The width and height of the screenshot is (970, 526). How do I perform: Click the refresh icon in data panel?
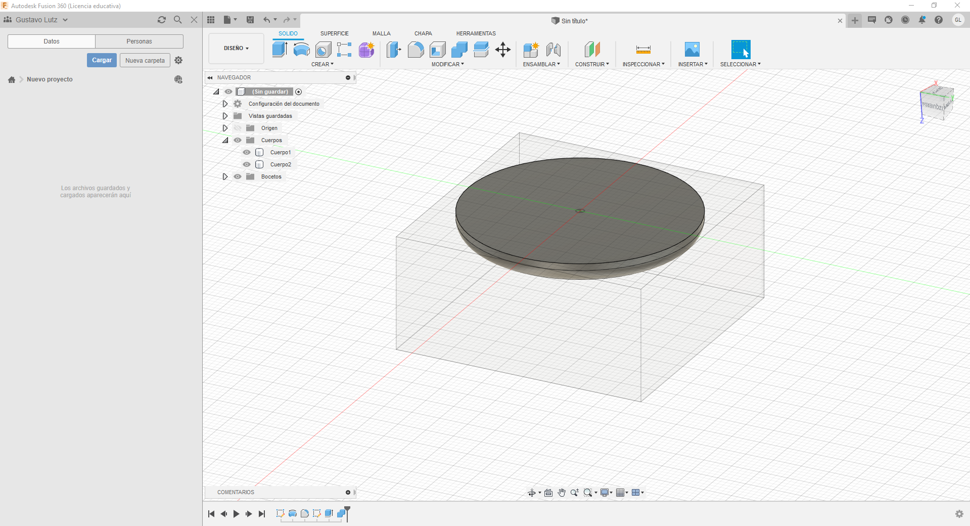[x=162, y=20]
